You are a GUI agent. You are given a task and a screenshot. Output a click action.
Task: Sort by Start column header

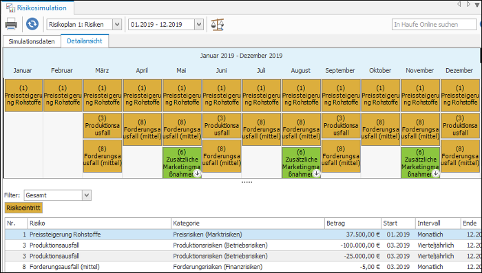pyautogui.click(x=398, y=223)
